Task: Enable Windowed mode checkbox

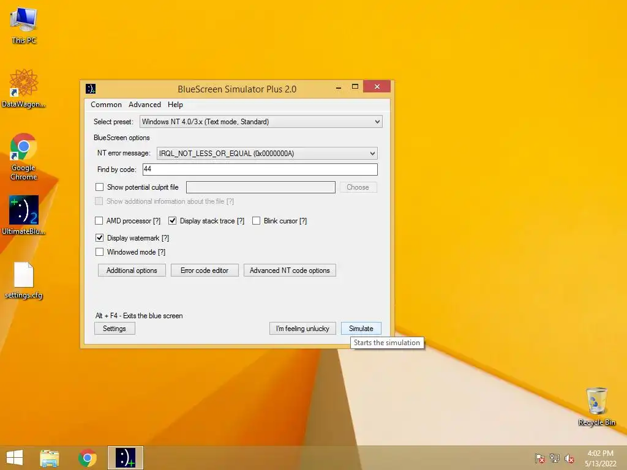Action: click(x=100, y=252)
